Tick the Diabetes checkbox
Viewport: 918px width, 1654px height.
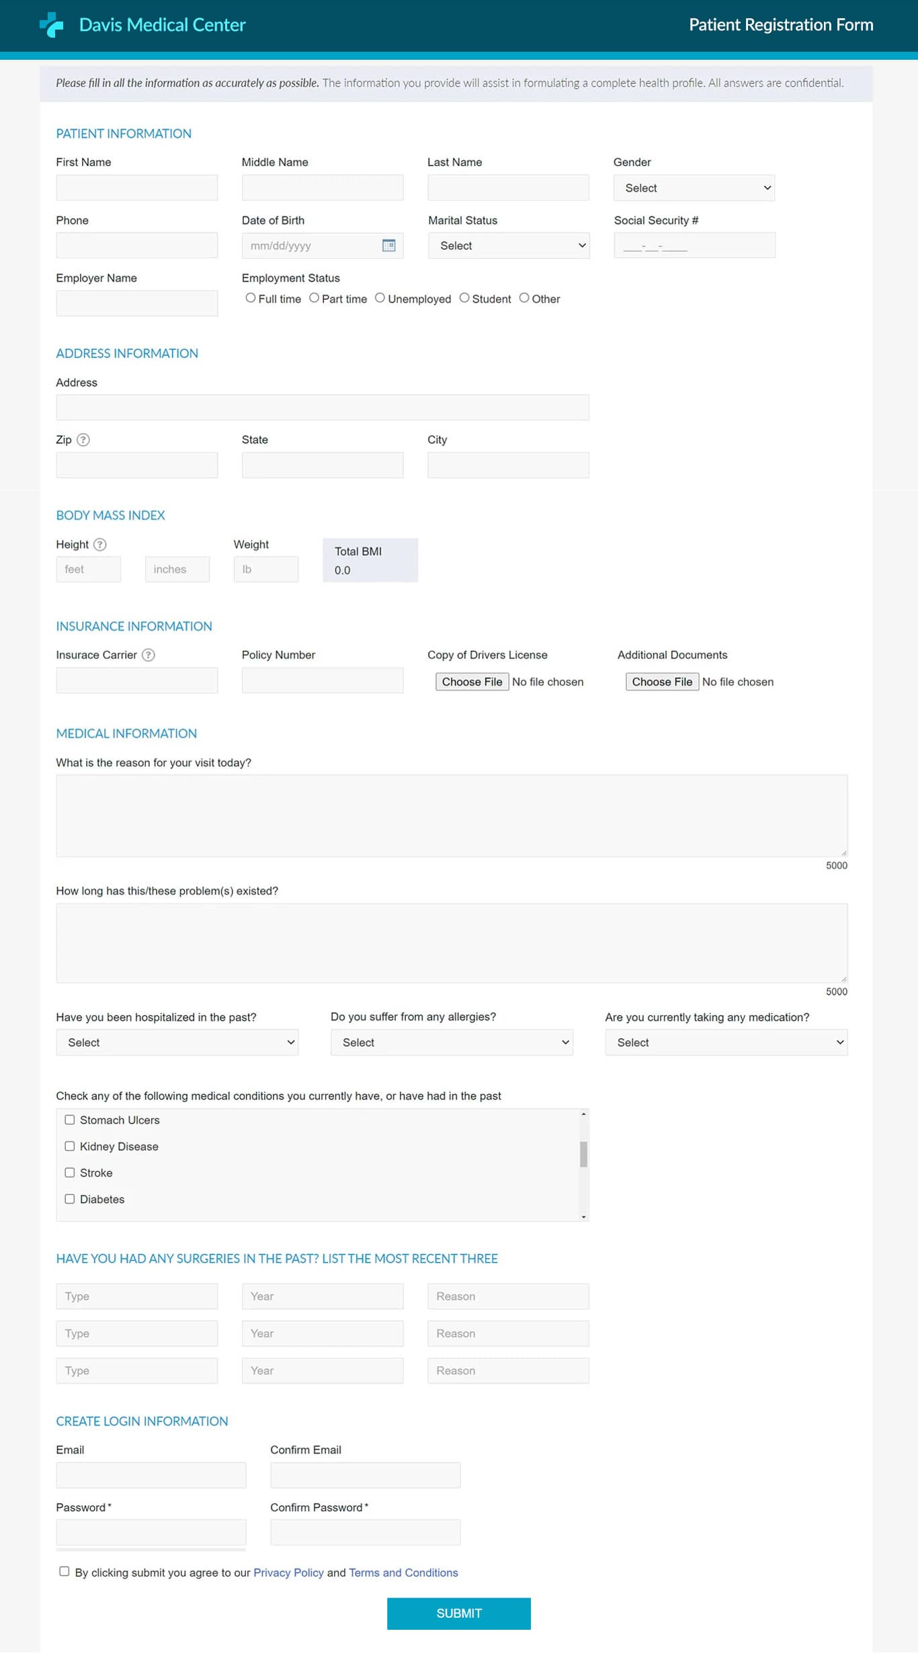[x=69, y=1199]
